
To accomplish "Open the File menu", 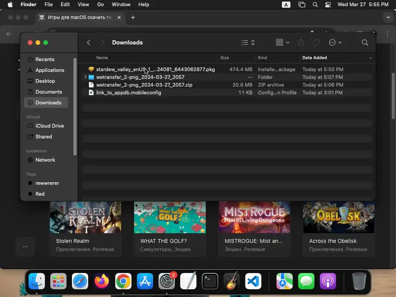I will click(48, 5).
